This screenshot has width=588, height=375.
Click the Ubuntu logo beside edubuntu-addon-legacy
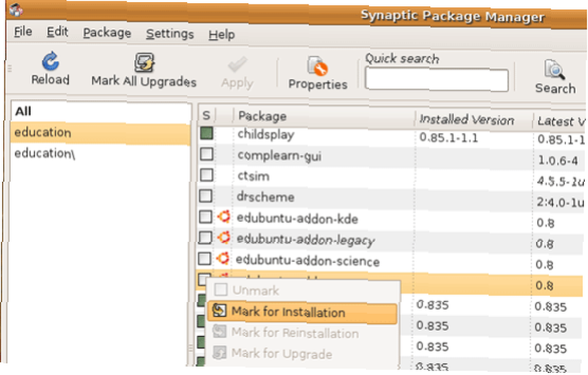coord(224,237)
